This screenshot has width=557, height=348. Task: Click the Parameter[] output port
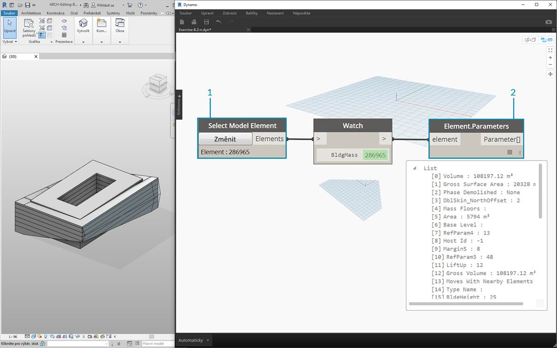(502, 139)
